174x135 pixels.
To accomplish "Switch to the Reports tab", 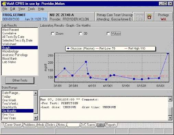I will tap(111, 125).
